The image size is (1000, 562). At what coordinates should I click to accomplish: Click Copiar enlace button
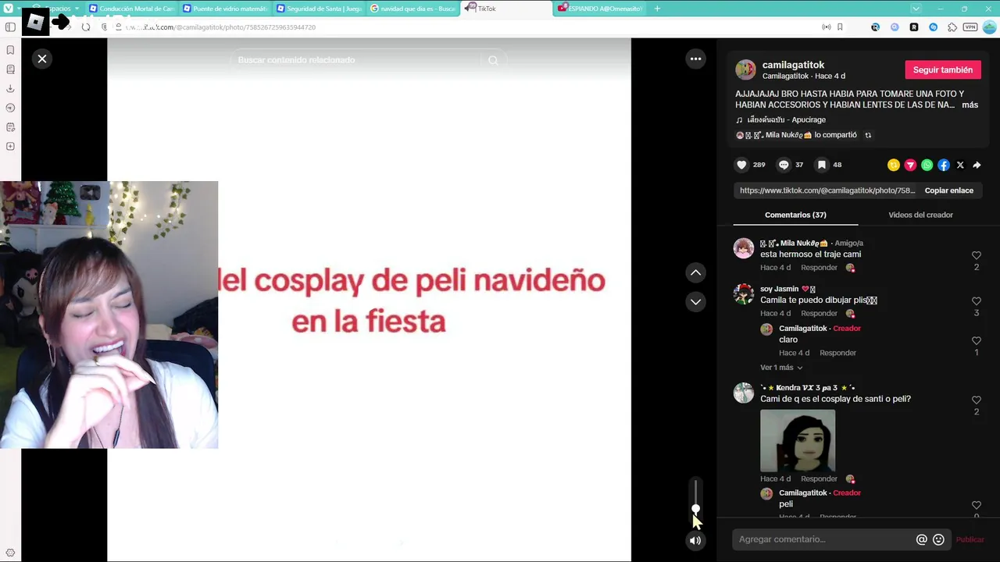948,190
